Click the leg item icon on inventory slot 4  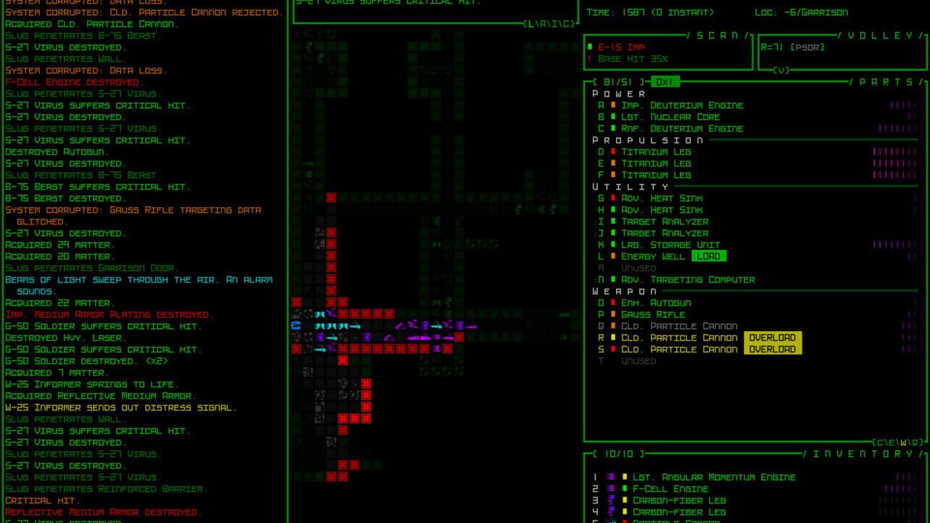tap(611, 512)
